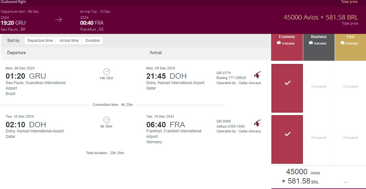Select Occupied Business cell for QR 0774
The width and height of the screenshot is (366, 189).
coord(319,86)
